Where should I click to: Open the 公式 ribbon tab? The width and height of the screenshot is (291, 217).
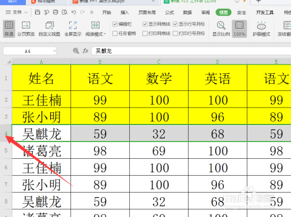click(169, 13)
